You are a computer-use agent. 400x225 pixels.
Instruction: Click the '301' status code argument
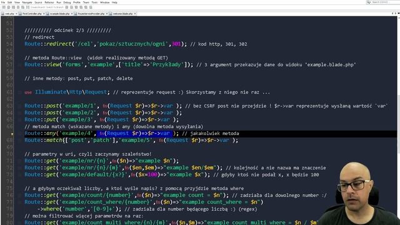(x=176, y=44)
